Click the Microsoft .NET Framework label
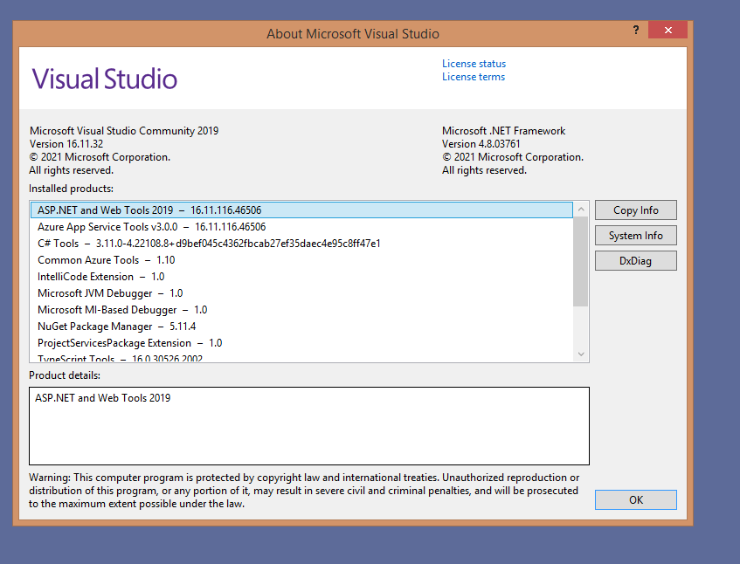Viewport: 740px width, 564px height. 503,131
